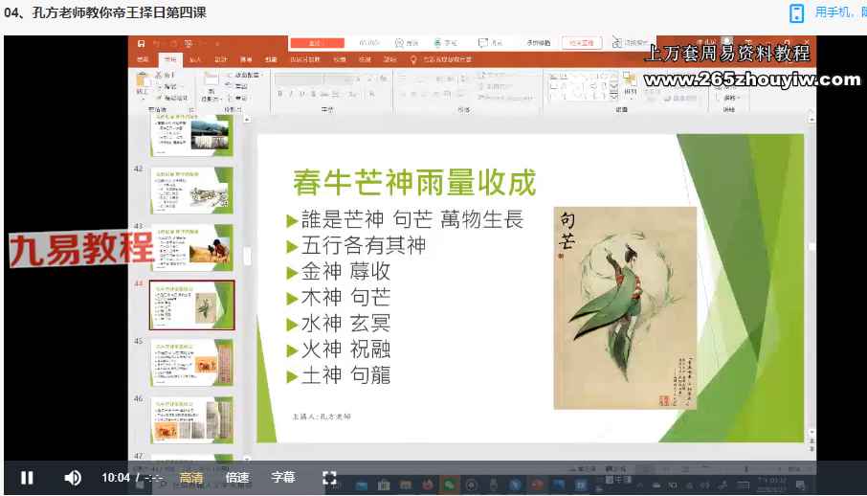This screenshot has width=867, height=496.
Task: Expand the shapes gallery More arrow
Action: tap(613, 97)
